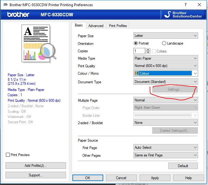Viewport: 208px width, 185px height.
Task: Close the Printing Preferences window
Action: coord(199,5)
